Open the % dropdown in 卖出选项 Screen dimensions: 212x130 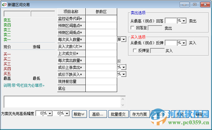184,21
